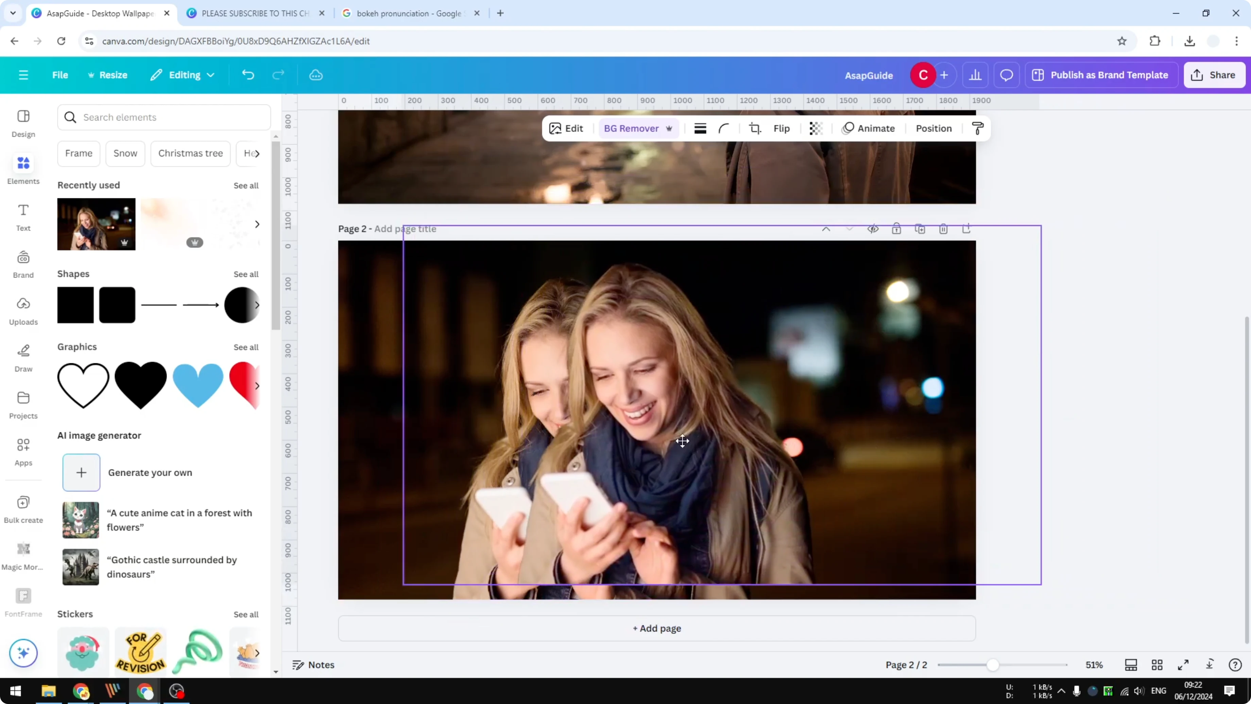Hide page 2 with the eye toggle
The image size is (1251, 704).
pos(873,228)
